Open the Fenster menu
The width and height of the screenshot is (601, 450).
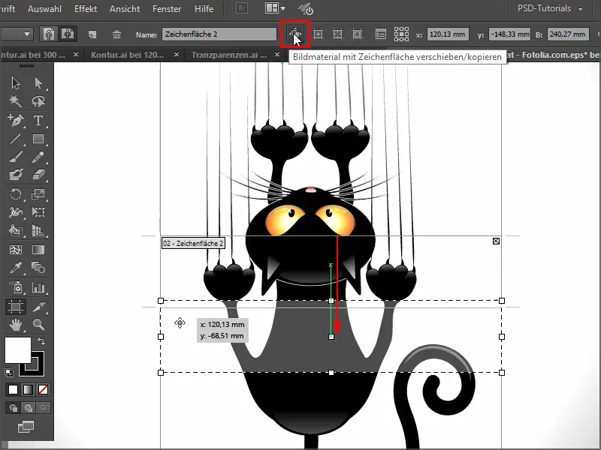coord(167,8)
